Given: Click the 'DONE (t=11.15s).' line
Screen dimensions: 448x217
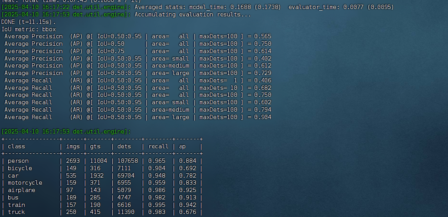Looking at the screenshot, I should [29, 22].
